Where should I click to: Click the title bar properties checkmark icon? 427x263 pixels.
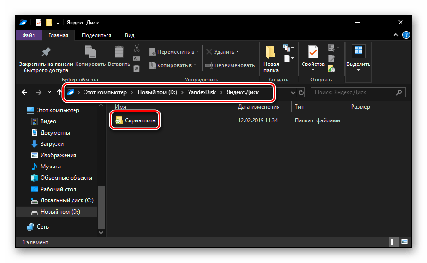tap(38, 23)
